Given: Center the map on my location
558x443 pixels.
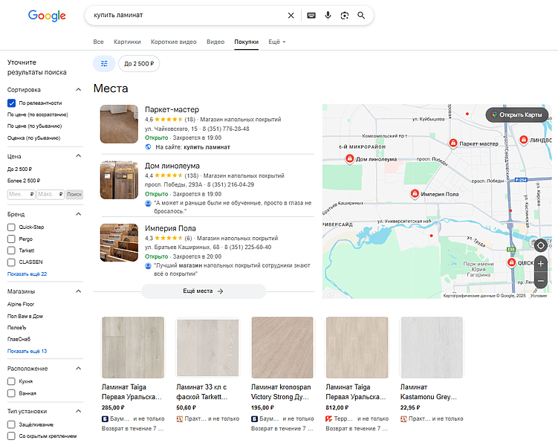Looking at the screenshot, I should tap(540, 245).
